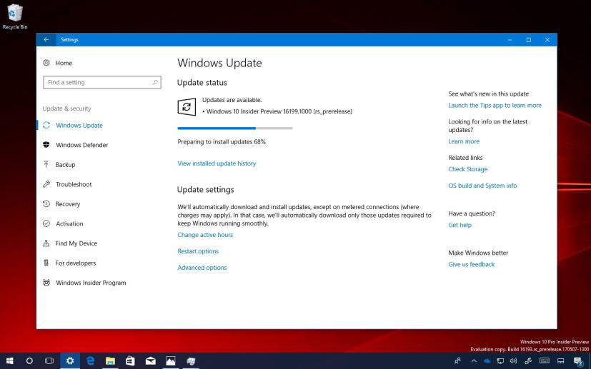This screenshot has width=591, height=369.
Task: Click the back arrow in Settings title bar
Action: (46, 39)
